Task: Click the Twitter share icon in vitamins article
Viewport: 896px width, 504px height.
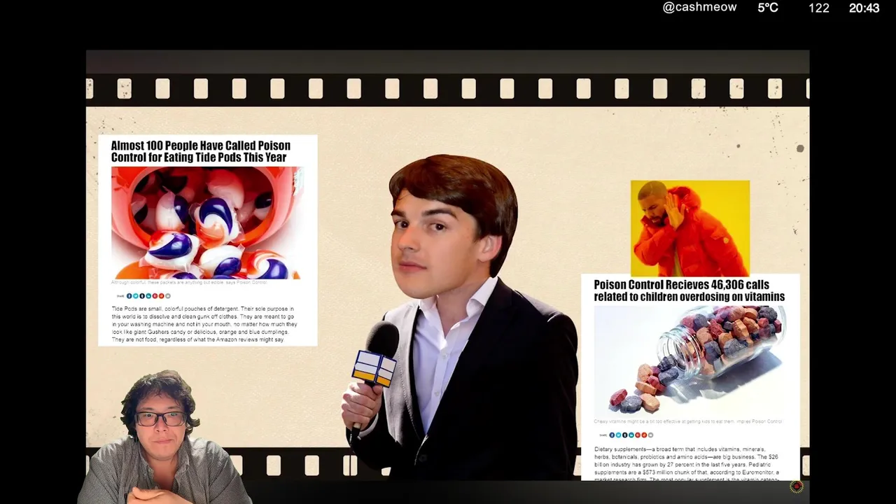Action: 618,435
